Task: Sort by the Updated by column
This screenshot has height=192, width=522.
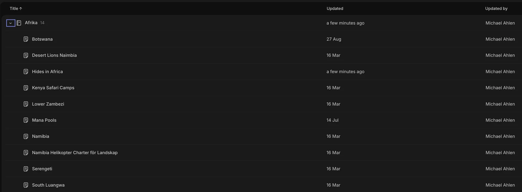Action: (496, 8)
